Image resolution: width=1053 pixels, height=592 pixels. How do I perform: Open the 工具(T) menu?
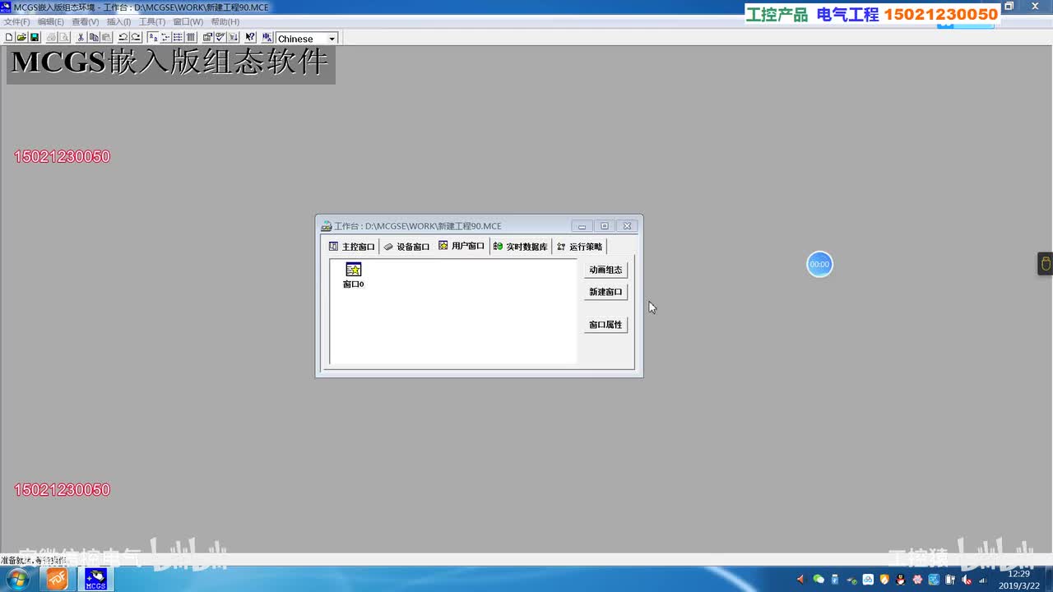[152, 21]
